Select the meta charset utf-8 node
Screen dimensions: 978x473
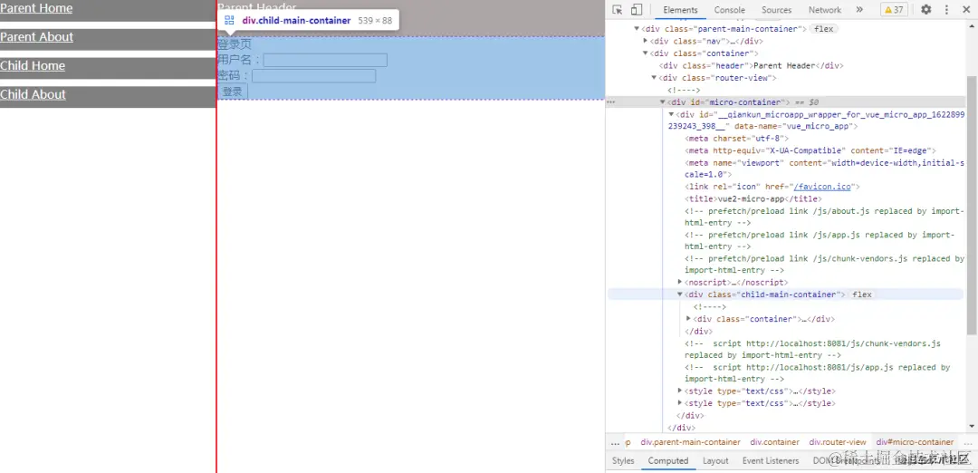coord(736,139)
